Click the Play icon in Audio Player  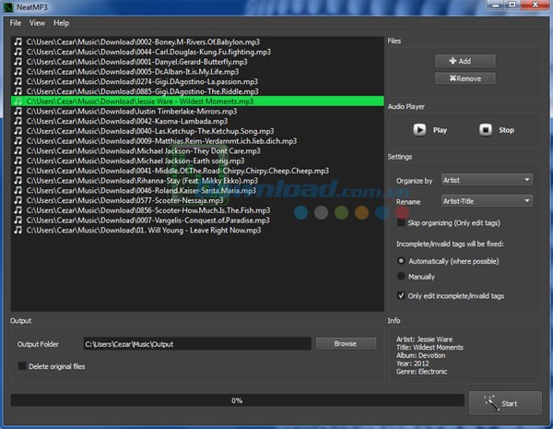[x=419, y=130]
